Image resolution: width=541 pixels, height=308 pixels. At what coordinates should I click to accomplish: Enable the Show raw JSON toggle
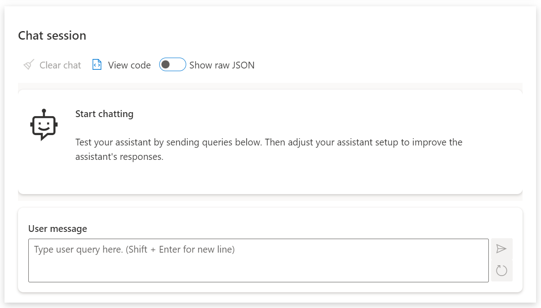click(172, 64)
